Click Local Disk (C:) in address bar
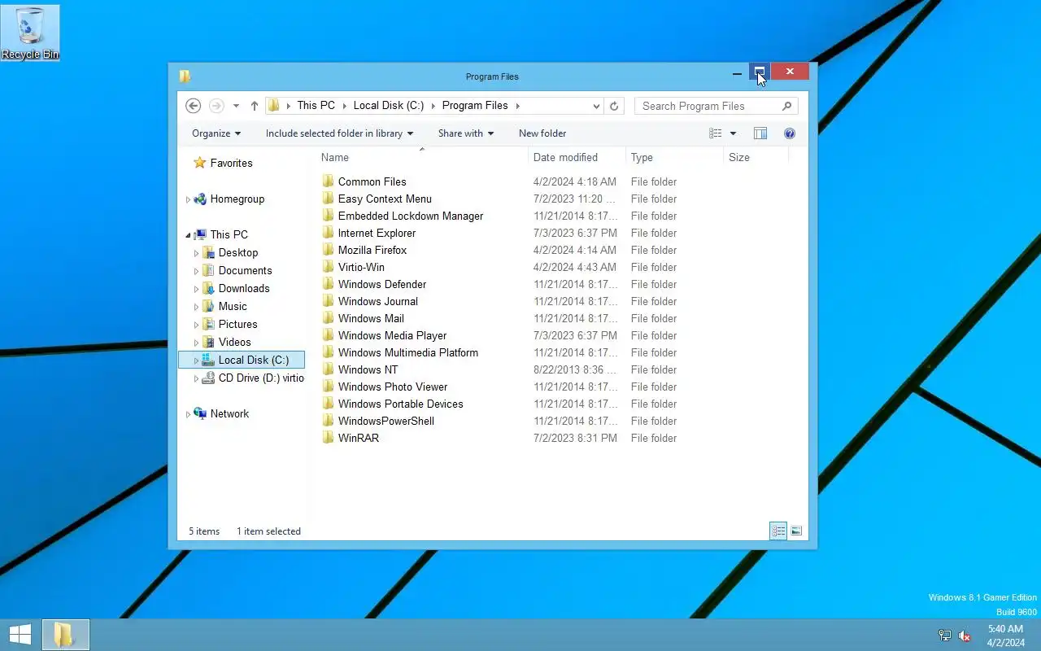The height and width of the screenshot is (651, 1041). tap(388, 105)
